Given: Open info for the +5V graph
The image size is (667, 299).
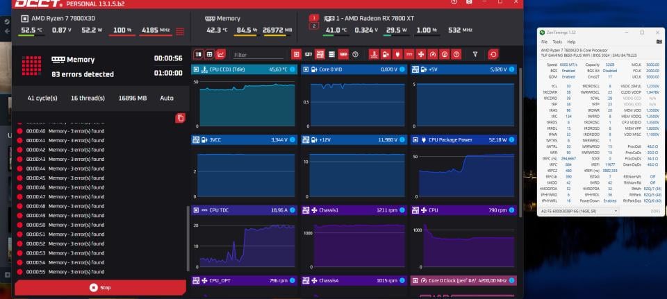Looking at the screenshot, I should click(511, 69).
